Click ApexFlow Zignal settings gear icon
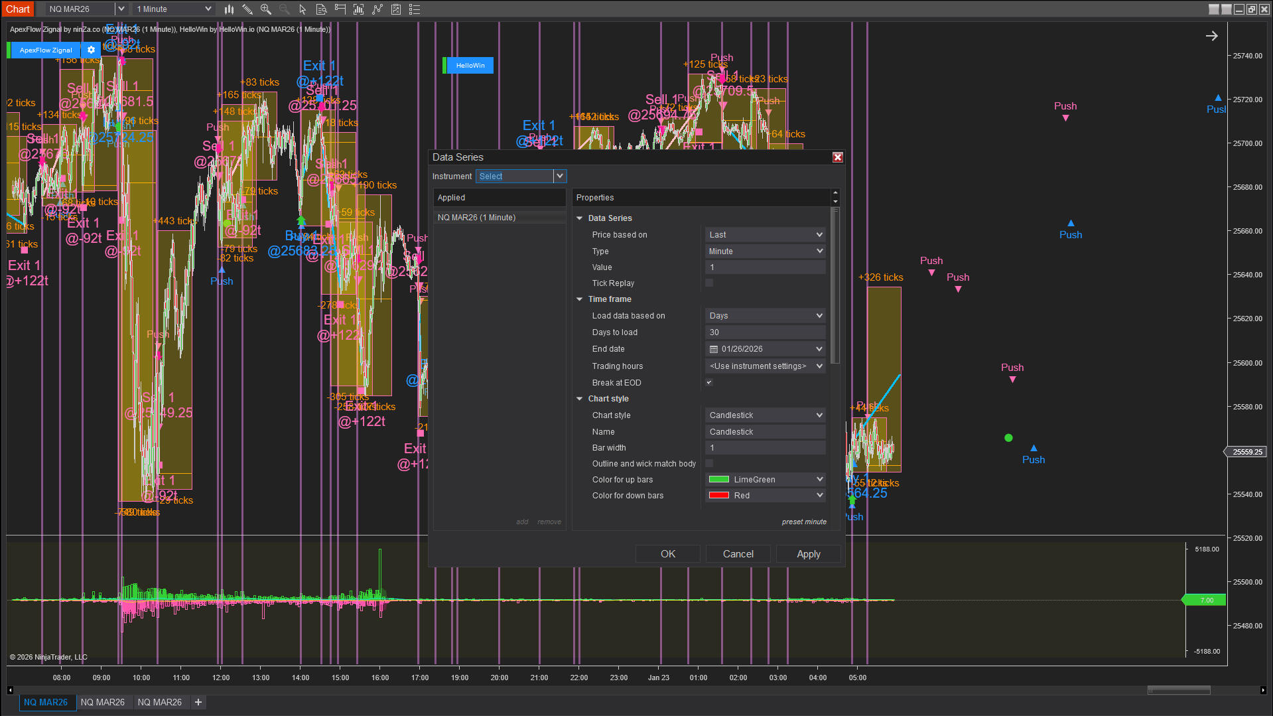Image resolution: width=1273 pixels, height=716 pixels. tap(91, 50)
